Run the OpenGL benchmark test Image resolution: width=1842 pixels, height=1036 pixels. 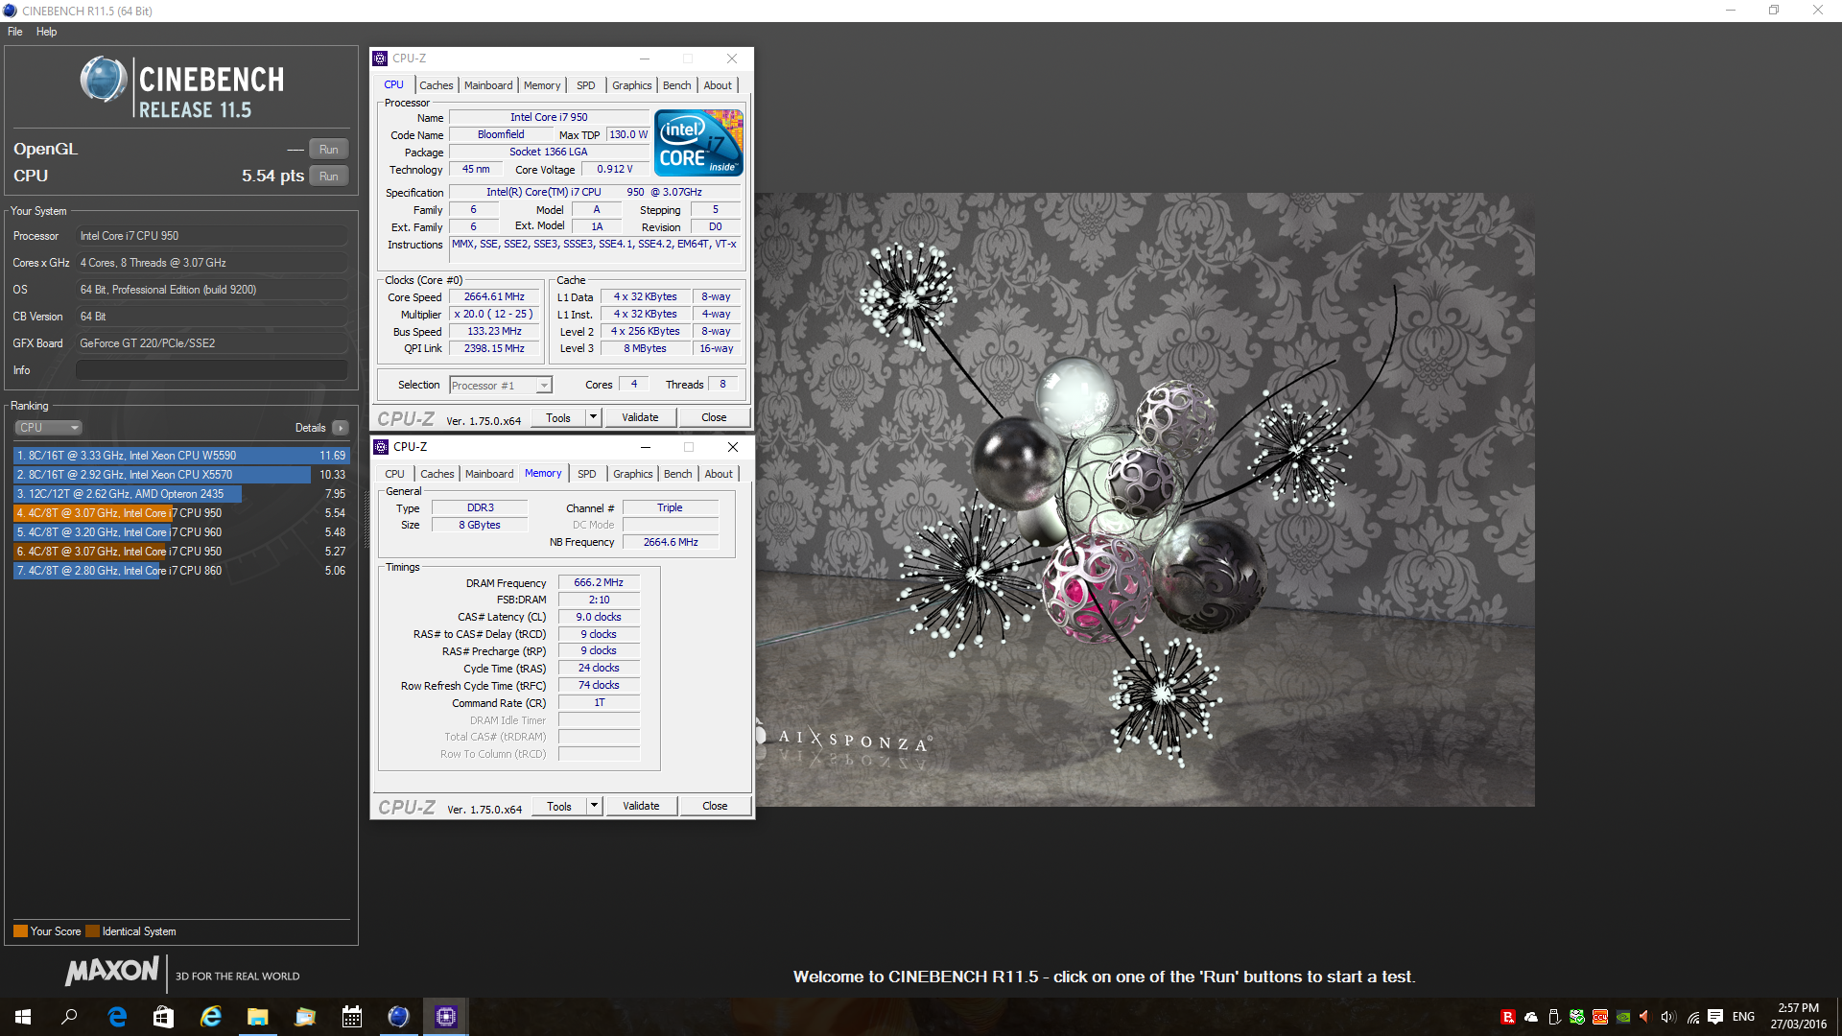click(328, 150)
